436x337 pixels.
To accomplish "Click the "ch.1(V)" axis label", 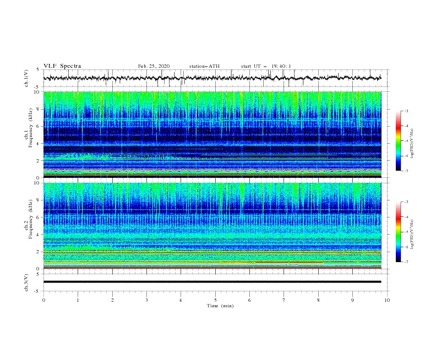I will (x=26, y=78).
